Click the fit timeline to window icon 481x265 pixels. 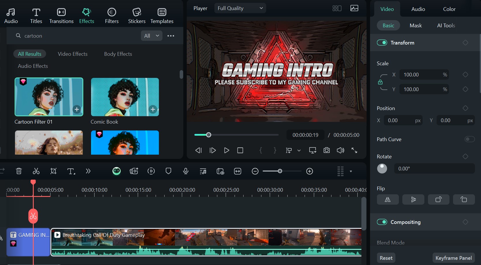pyautogui.click(x=237, y=171)
